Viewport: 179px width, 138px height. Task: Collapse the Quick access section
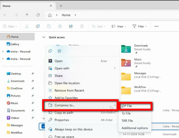coord(44,37)
